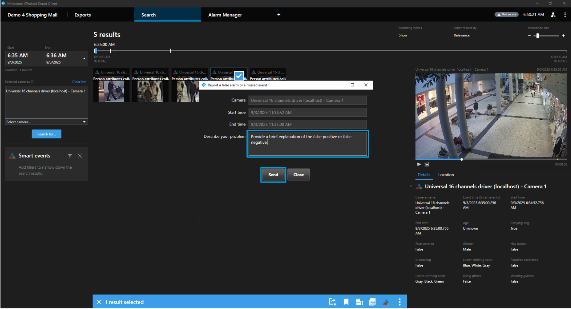Open Order results by Relevance dropdown
Image resolution: width=571 pixels, height=309 pixels.
461,35
